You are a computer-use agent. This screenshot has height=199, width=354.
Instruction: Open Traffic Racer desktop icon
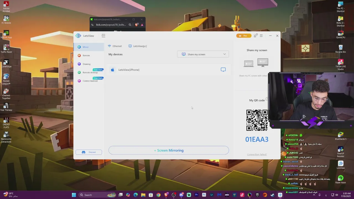(6, 49)
